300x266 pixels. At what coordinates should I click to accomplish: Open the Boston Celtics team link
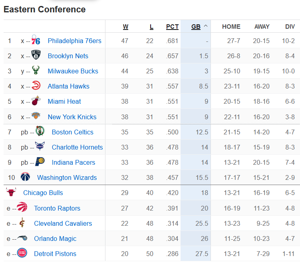pyautogui.click(x=73, y=132)
